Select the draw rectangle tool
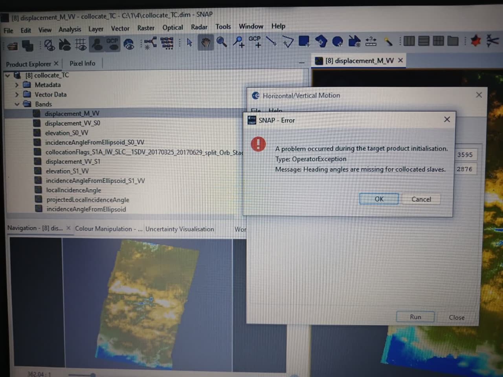Screen dimensions: 503x377 [x=304, y=41]
